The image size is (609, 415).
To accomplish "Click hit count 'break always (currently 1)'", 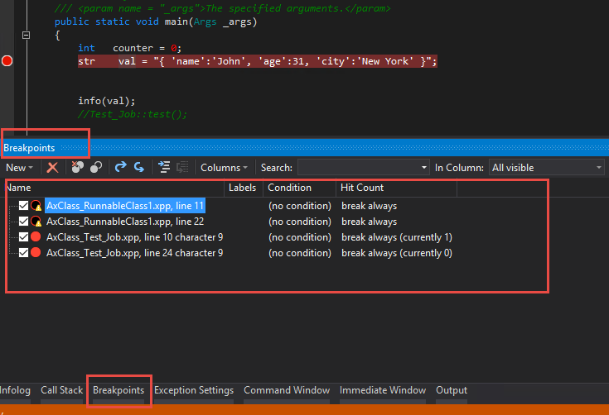I will (x=397, y=237).
